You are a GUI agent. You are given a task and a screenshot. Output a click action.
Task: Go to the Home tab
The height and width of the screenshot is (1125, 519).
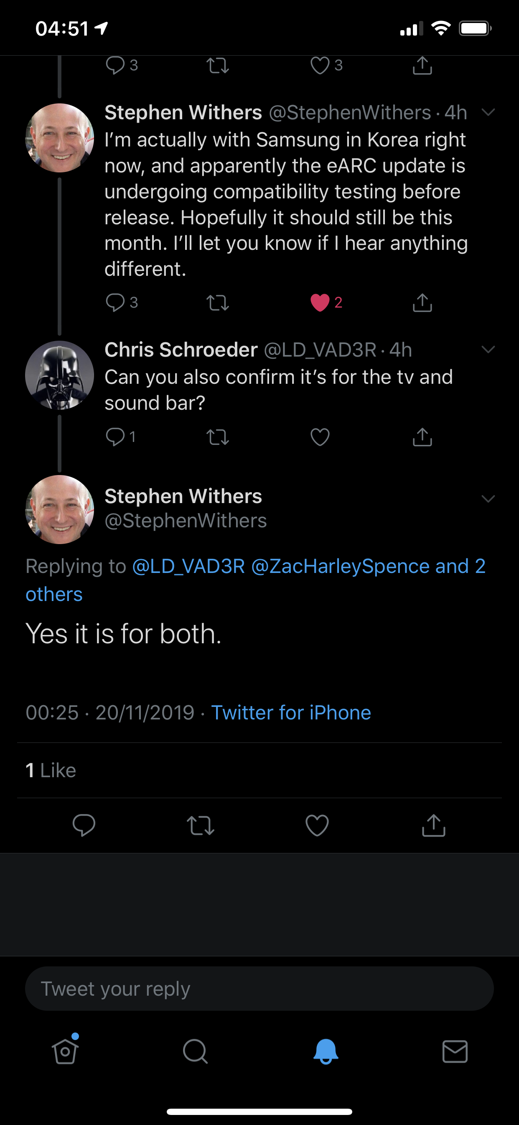point(66,1051)
